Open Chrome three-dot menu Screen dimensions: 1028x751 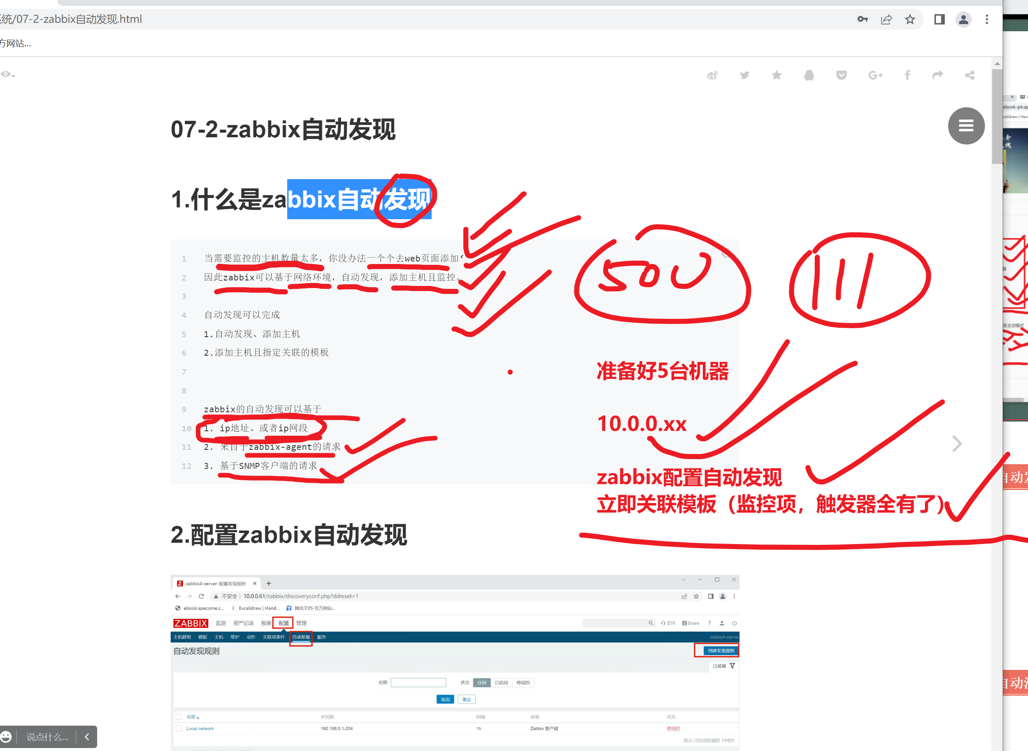click(x=987, y=19)
